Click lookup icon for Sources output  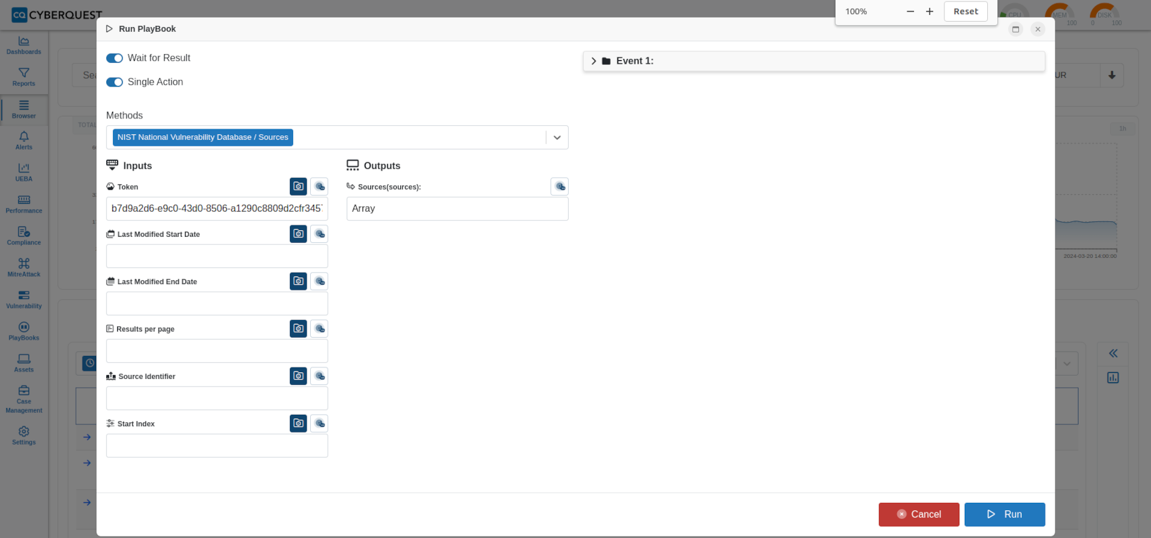point(560,186)
